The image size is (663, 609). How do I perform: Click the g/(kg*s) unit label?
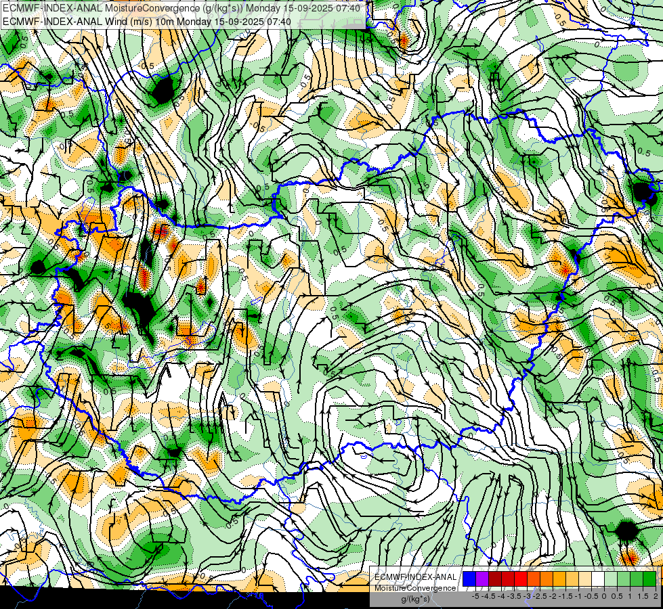(415, 600)
